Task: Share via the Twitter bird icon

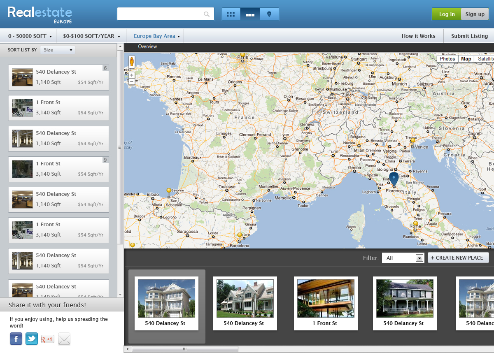Action: point(32,339)
